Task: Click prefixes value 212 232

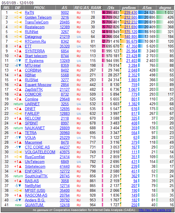Action: pyautogui.click(x=131, y=22)
